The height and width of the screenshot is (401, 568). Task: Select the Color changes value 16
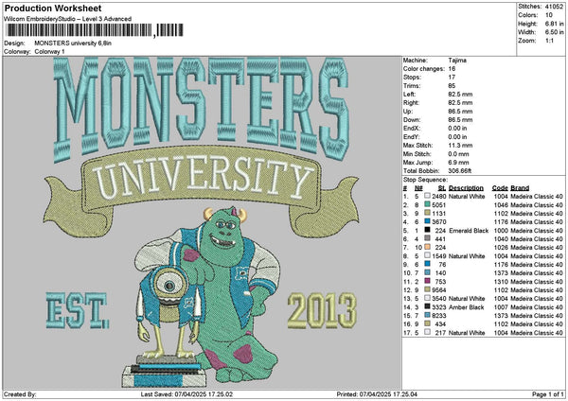tap(453, 69)
